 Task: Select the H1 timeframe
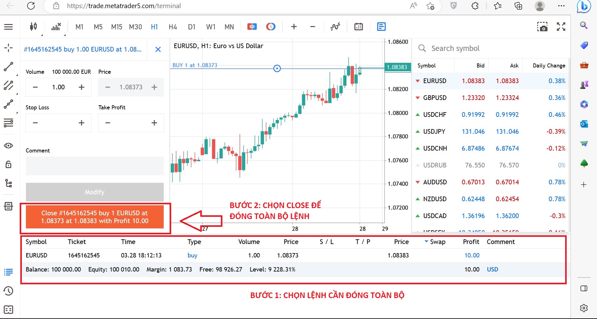tap(154, 27)
